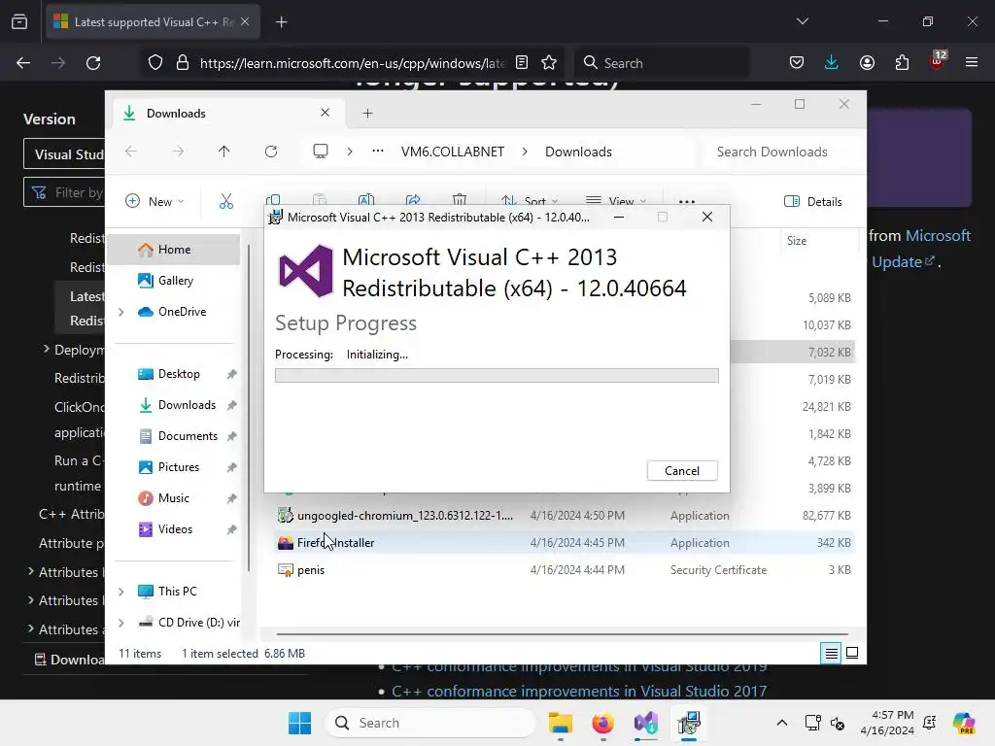
Task: Expand Deployment section in docs sidebar
Action: (x=46, y=349)
